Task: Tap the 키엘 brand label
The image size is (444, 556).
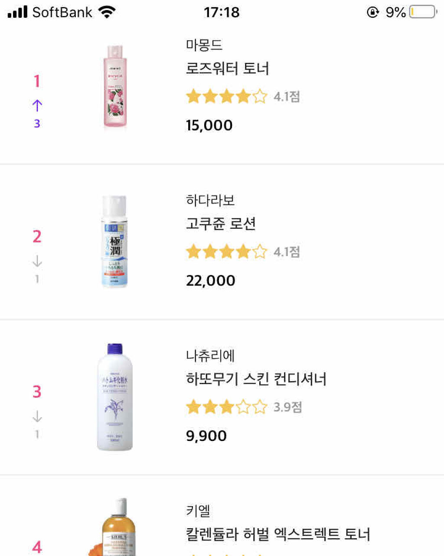Action: (x=198, y=511)
